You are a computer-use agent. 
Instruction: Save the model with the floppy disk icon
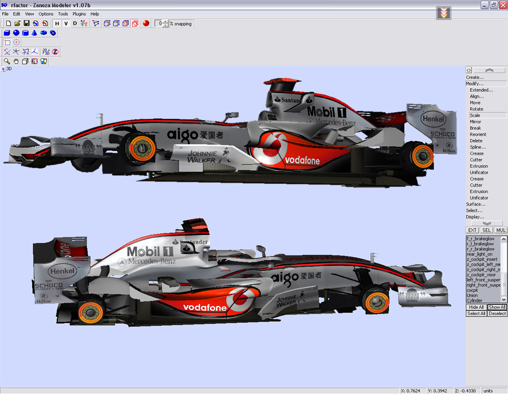(27, 23)
